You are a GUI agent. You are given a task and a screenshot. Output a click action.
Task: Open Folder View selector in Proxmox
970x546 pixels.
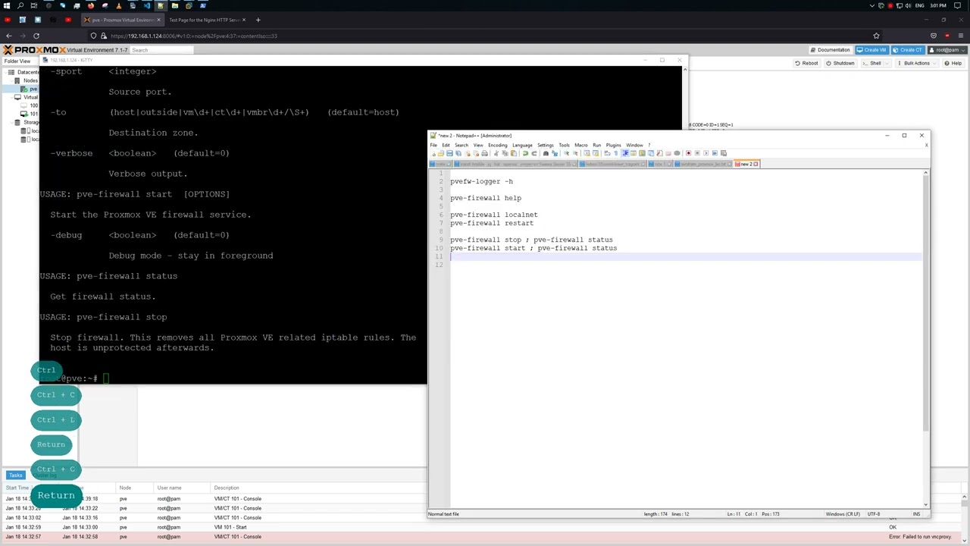(x=21, y=61)
